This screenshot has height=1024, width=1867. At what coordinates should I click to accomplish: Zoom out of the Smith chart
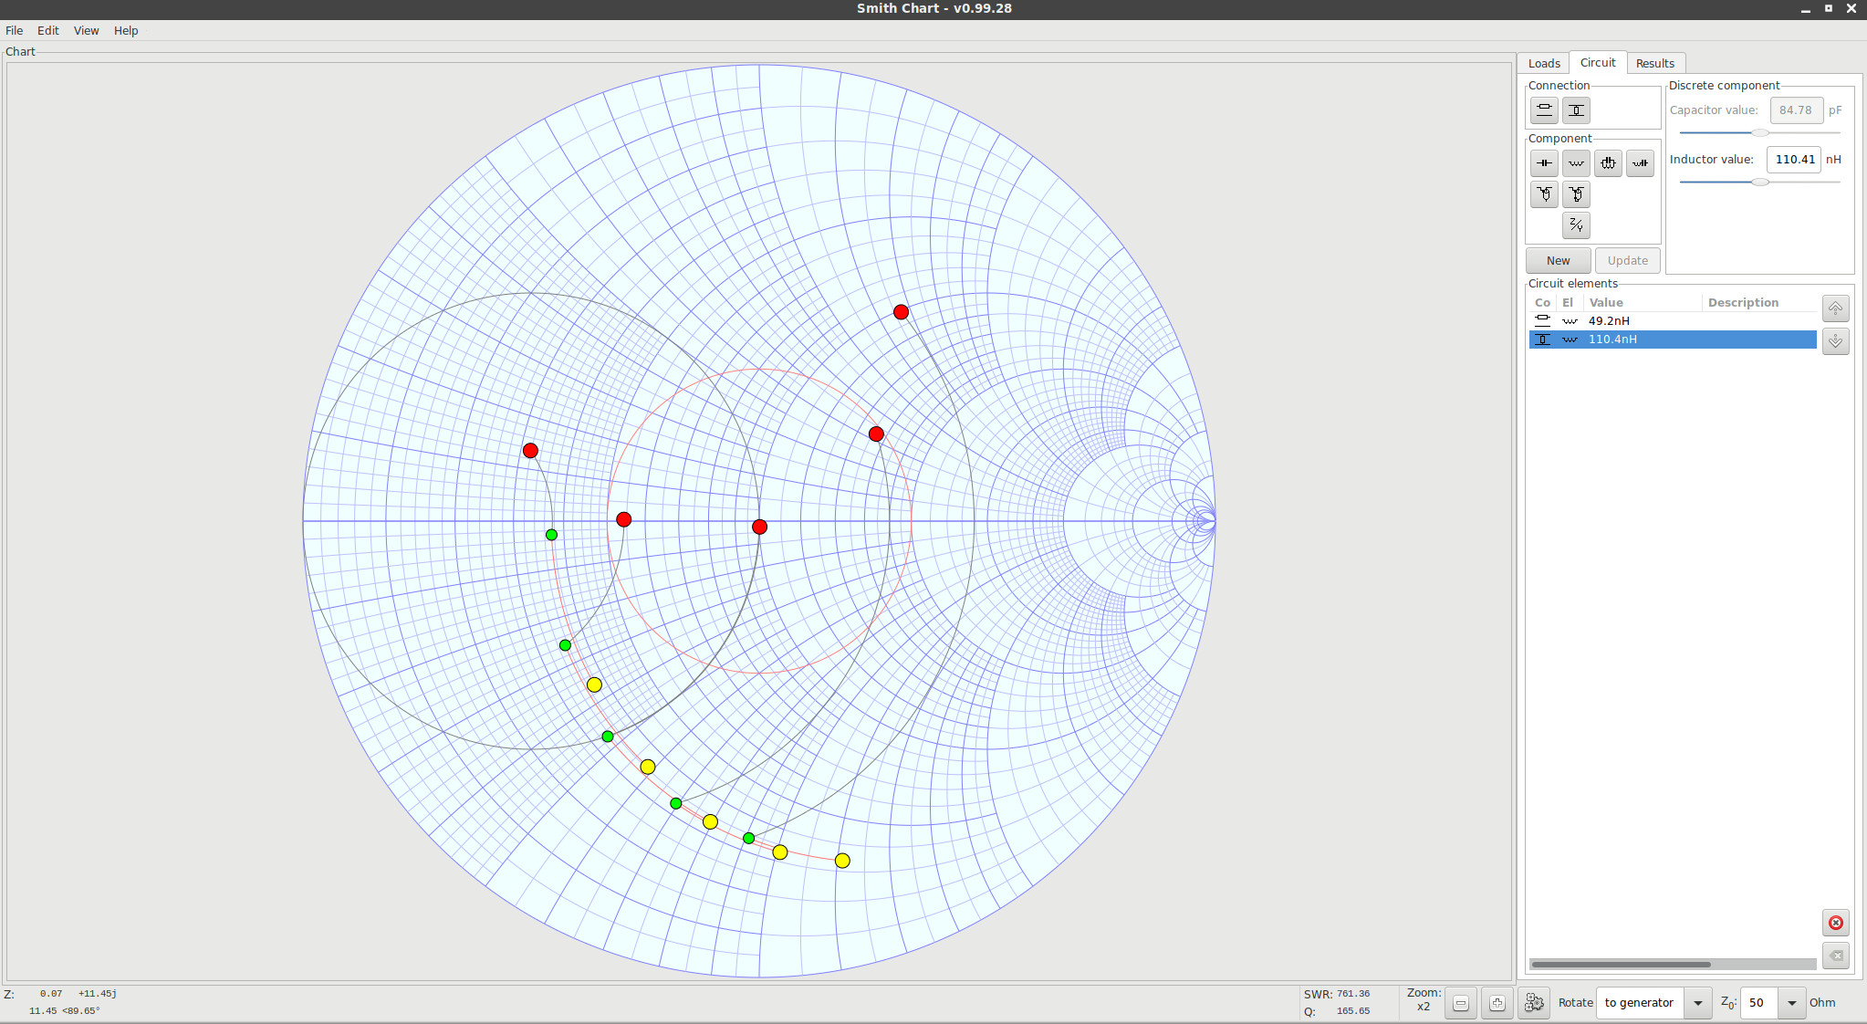(x=1460, y=1003)
